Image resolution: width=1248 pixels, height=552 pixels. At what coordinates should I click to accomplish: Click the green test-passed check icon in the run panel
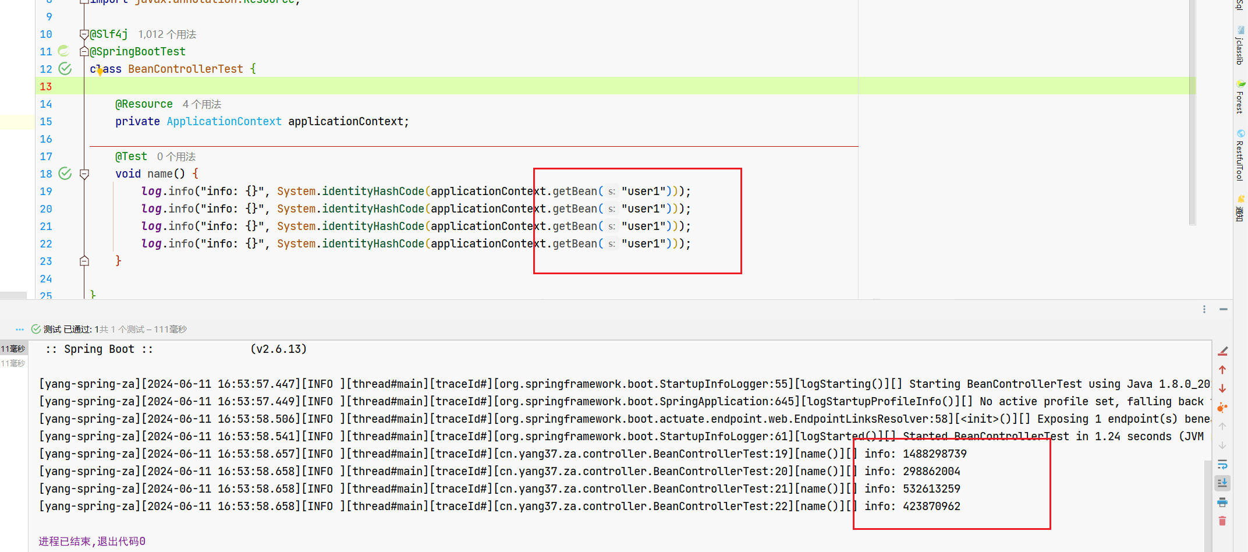[x=36, y=329]
